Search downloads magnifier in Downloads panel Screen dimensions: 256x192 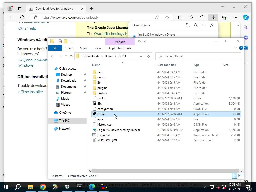(196, 25)
